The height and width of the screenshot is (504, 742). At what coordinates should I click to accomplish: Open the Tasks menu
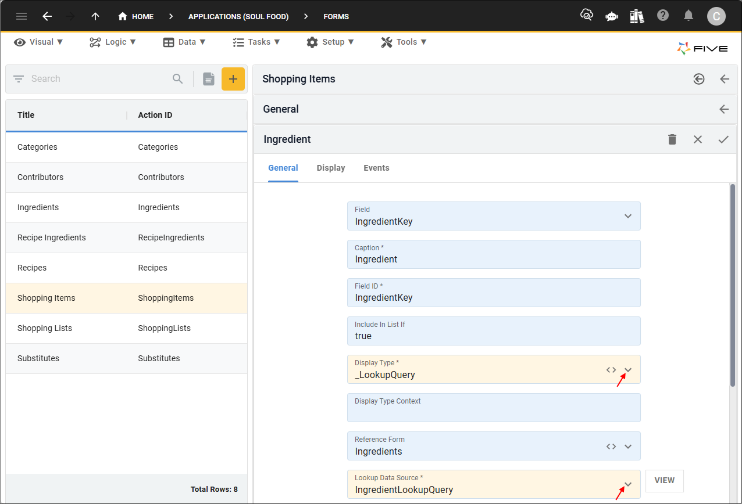point(256,42)
